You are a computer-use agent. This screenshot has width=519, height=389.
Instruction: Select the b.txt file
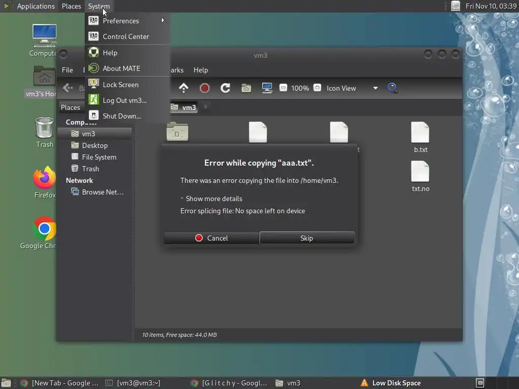(420, 137)
